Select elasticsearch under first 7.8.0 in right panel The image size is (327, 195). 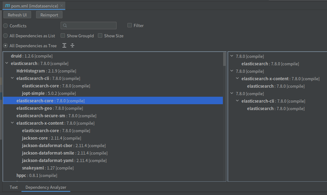(270, 64)
